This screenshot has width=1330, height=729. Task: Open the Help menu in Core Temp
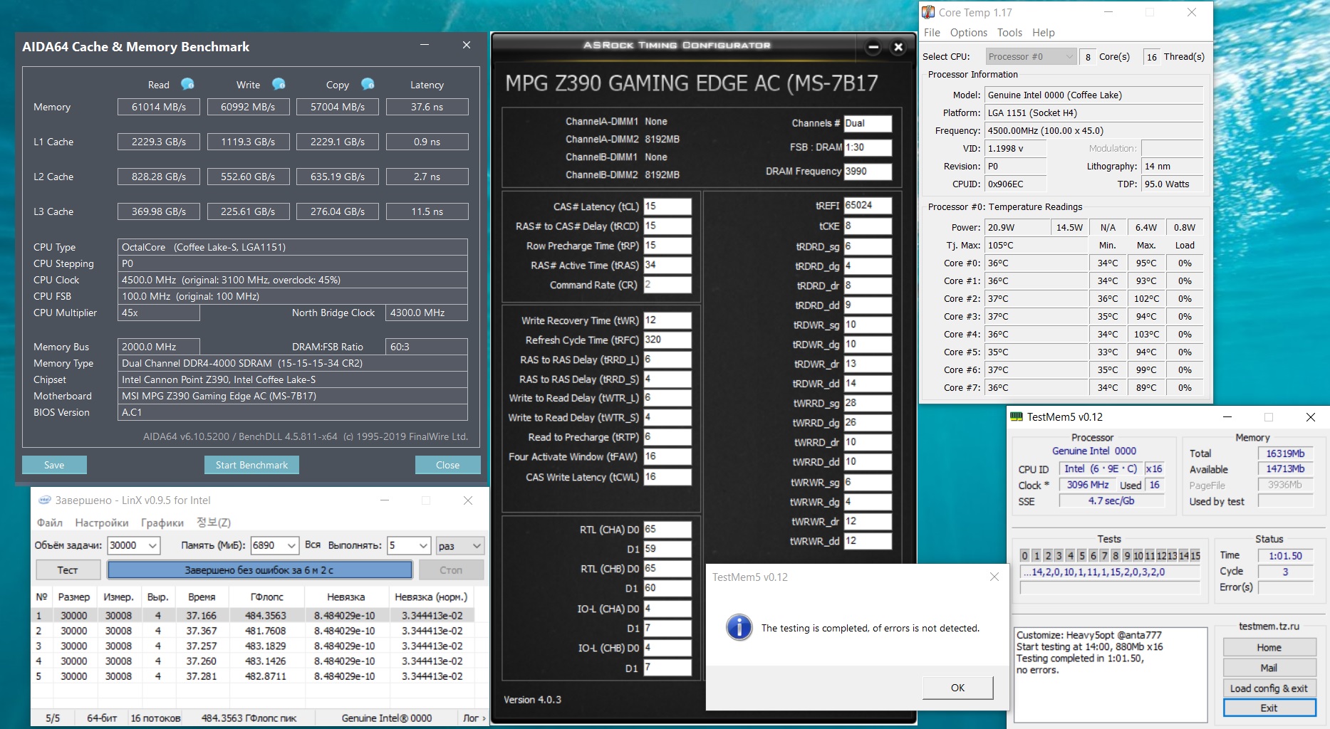pos(1044,32)
